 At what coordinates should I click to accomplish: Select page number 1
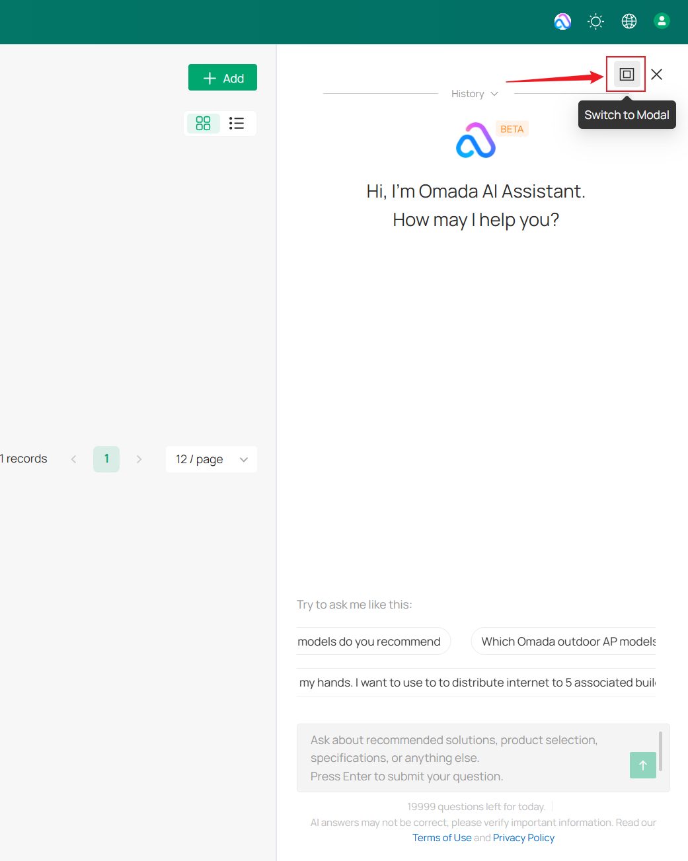(106, 459)
